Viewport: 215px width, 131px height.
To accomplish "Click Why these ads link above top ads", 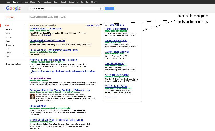I will (93, 26).
